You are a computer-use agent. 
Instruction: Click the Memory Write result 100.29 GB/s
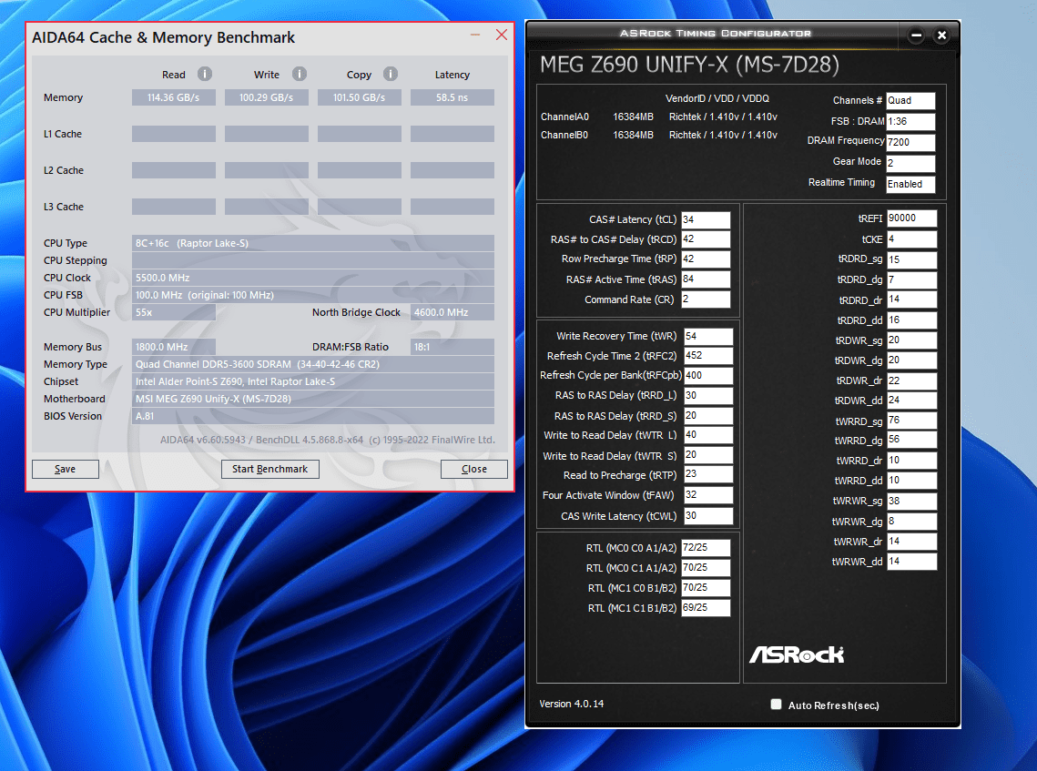click(267, 97)
